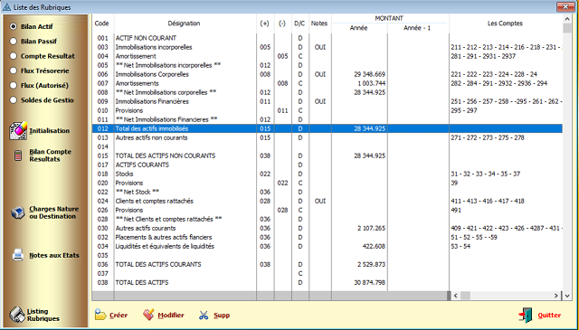
Task: Select the Flux (Autorisé) radio option
Action: coord(14,85)
